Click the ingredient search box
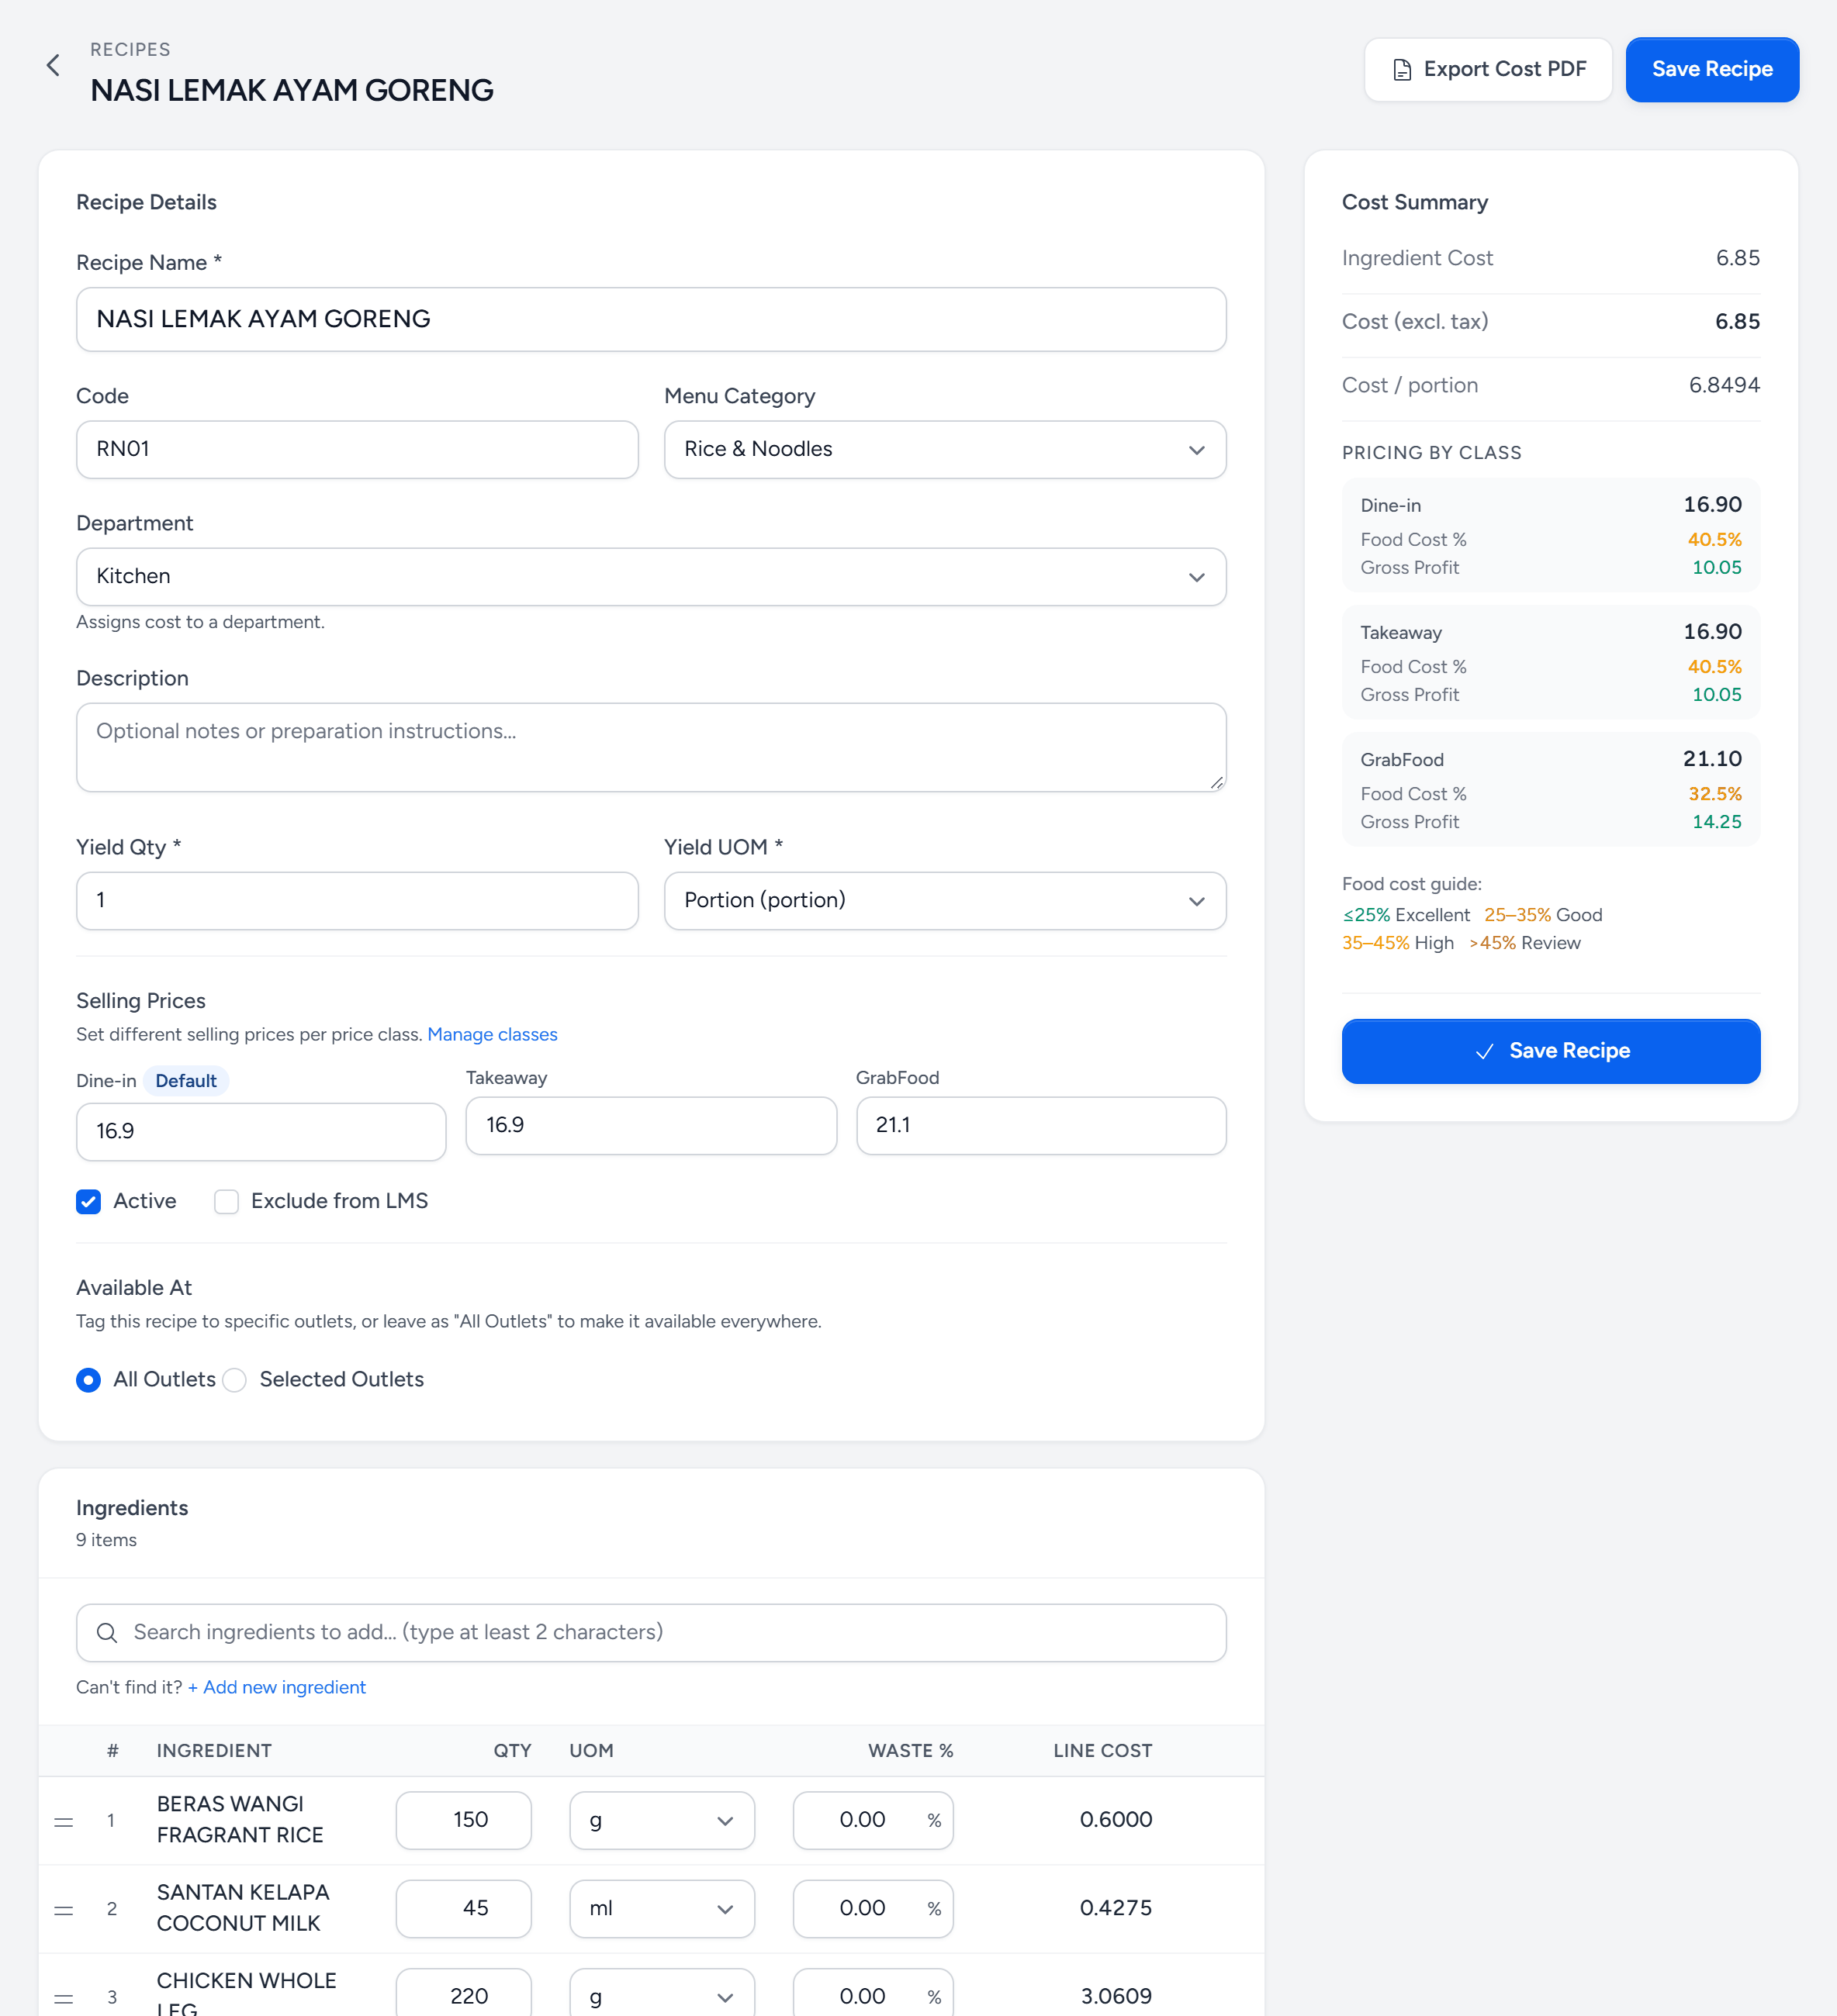The height and width of the screenshot is (2016, 1837). tap(652, 1633)
